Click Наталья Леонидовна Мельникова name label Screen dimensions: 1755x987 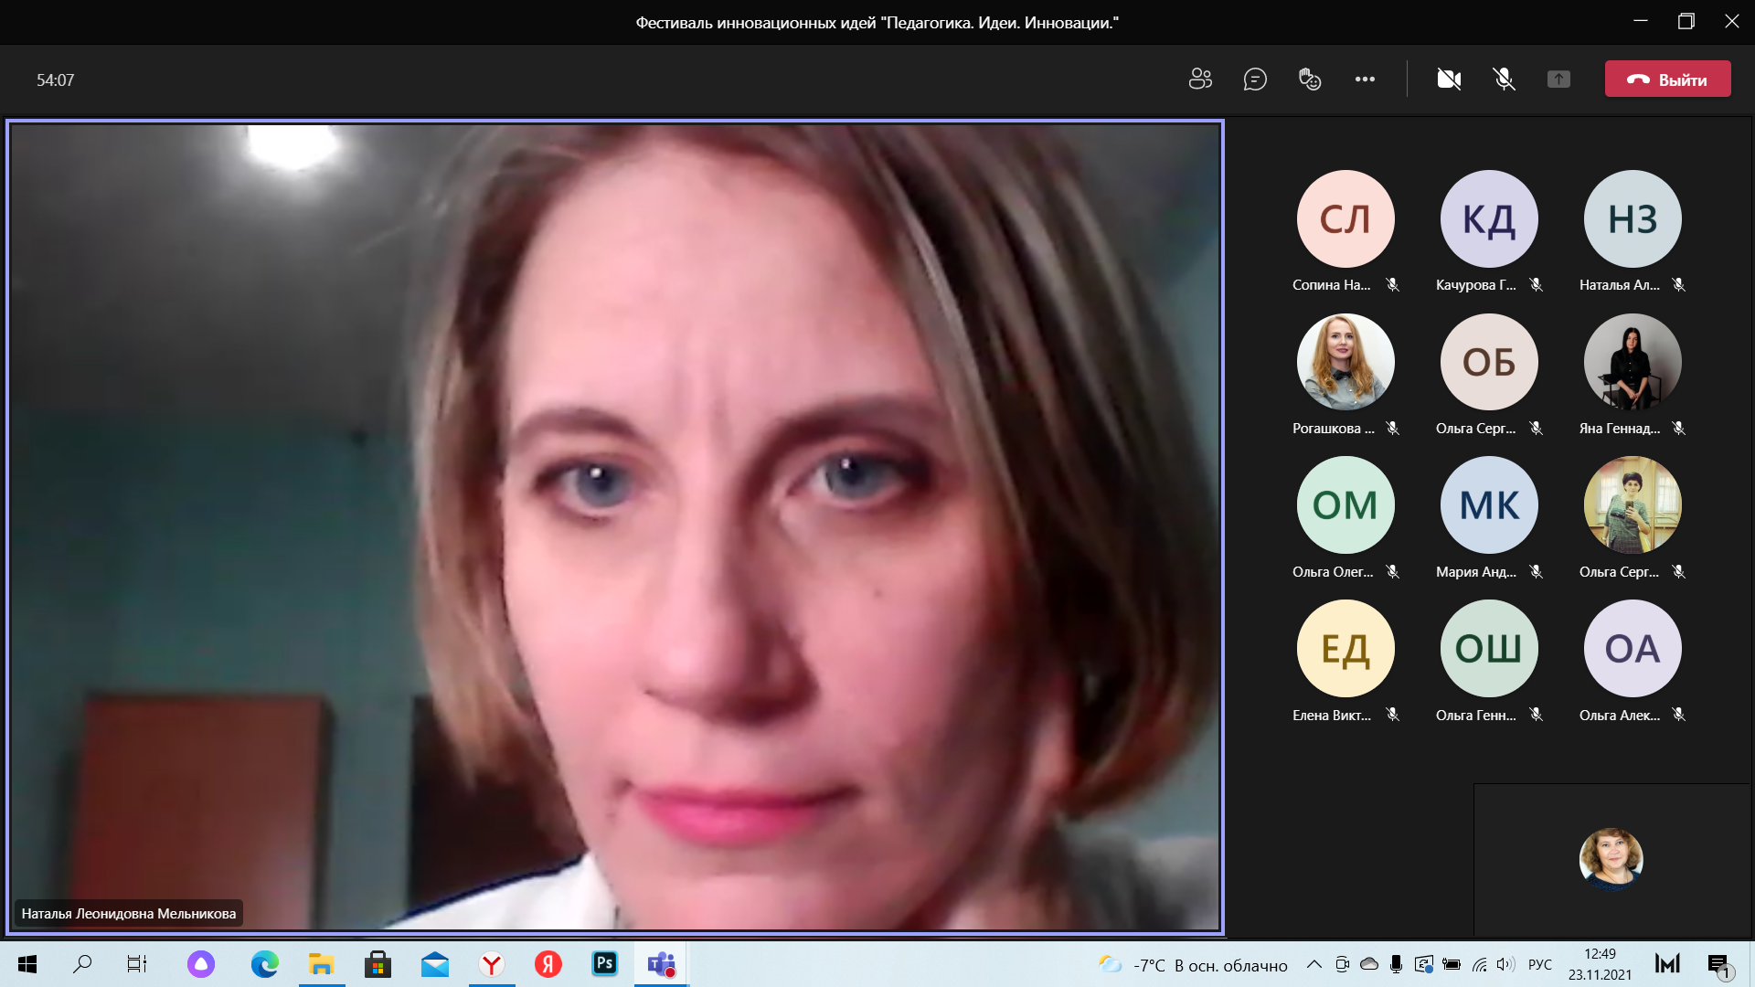(129, 913)
